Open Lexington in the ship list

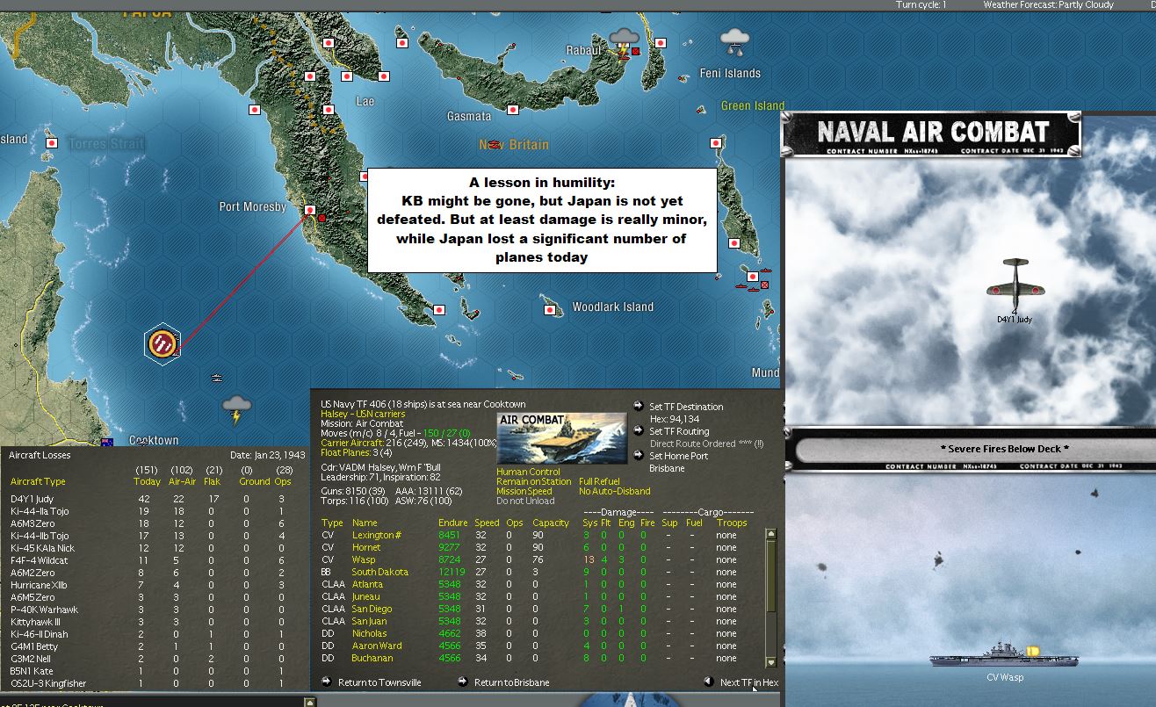[377, 535]
